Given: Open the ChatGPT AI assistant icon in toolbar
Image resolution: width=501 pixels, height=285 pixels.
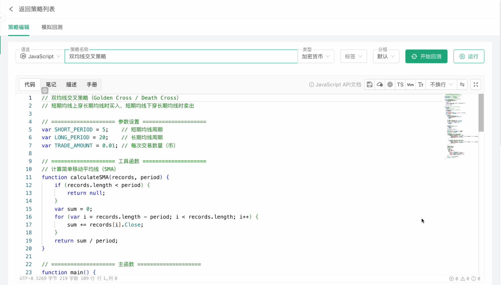Looking at the screenshot, I should 390,85.
